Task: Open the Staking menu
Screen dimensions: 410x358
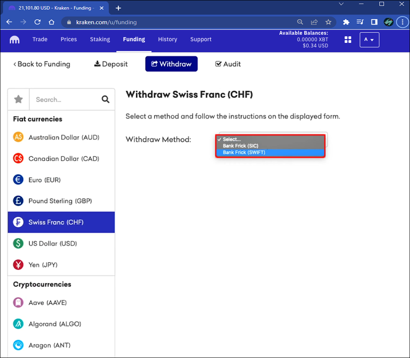Action: 100,40
